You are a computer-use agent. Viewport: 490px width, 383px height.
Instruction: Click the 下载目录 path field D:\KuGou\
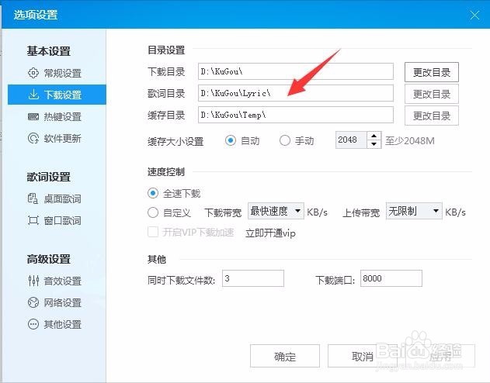coord(296,71)
